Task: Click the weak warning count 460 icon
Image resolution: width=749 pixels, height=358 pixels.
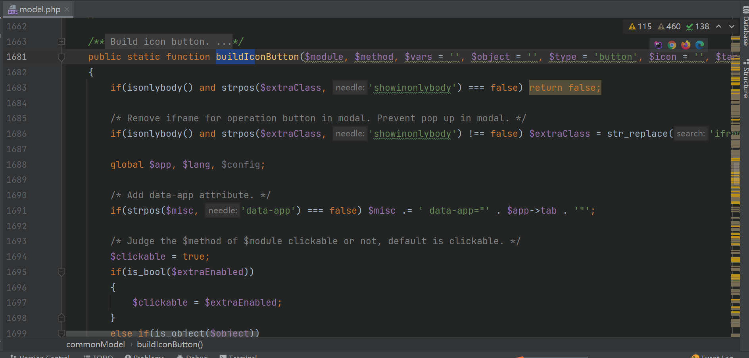Action: (669, 27)
